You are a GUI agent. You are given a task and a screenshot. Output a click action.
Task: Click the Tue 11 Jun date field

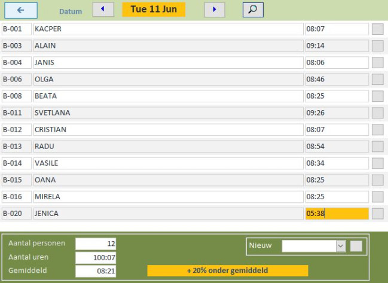click(x=154, y=10)
